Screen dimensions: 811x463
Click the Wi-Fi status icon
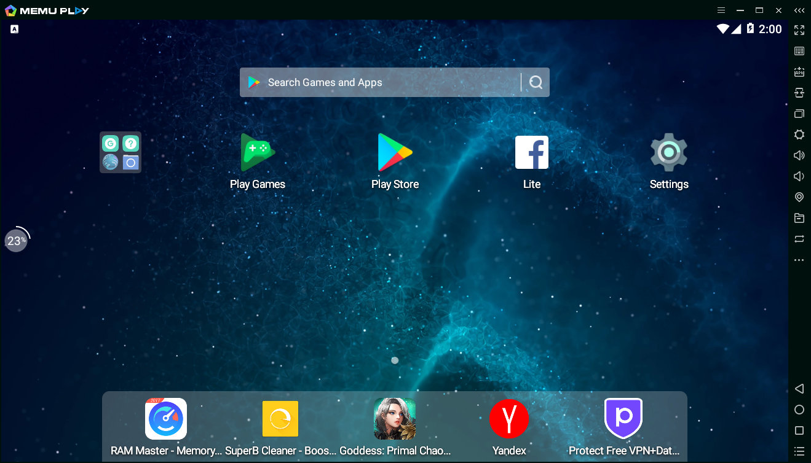[722, 29]
